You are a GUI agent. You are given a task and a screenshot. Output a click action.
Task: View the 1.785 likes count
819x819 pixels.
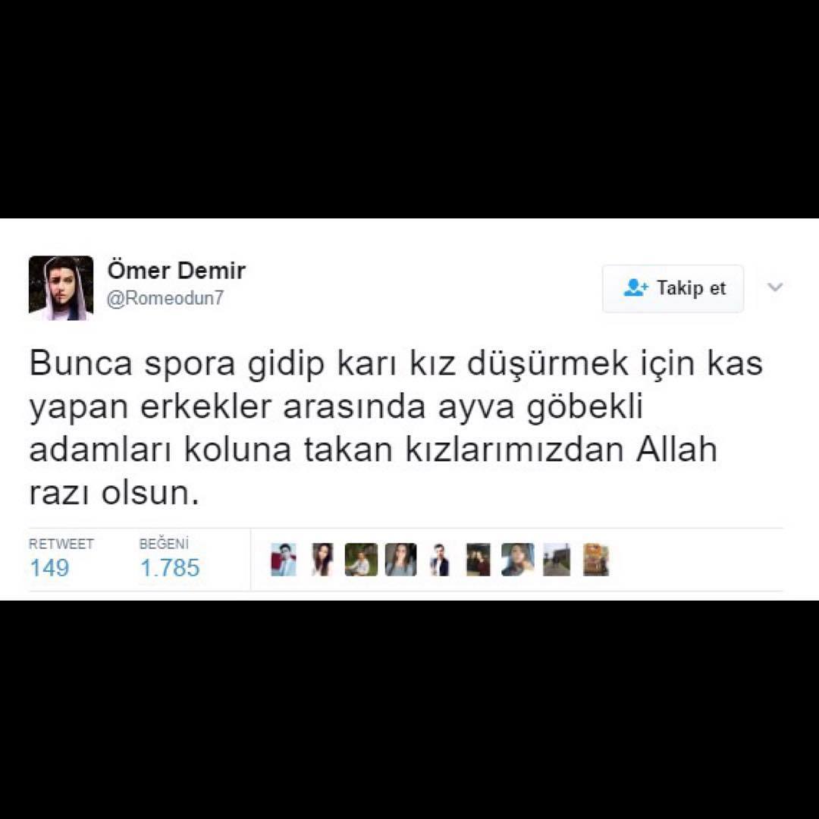coord(171,568)
